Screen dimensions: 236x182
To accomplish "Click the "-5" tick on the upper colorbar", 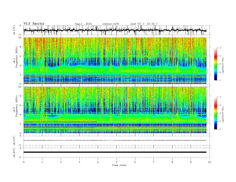I will coord(220,64).
